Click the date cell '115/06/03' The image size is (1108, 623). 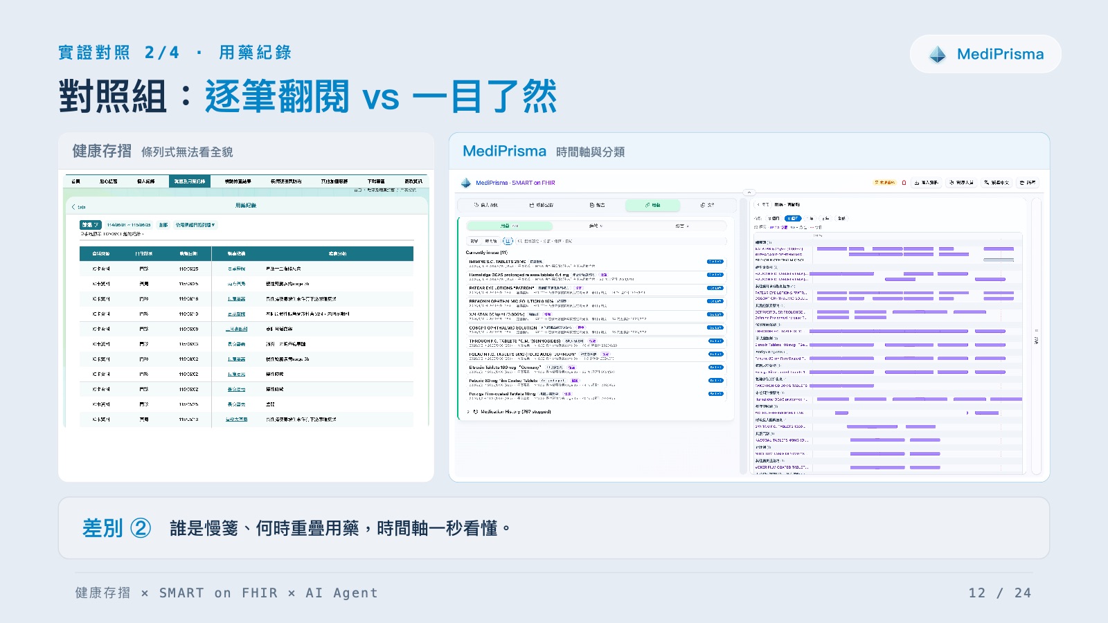coord(189,344)
